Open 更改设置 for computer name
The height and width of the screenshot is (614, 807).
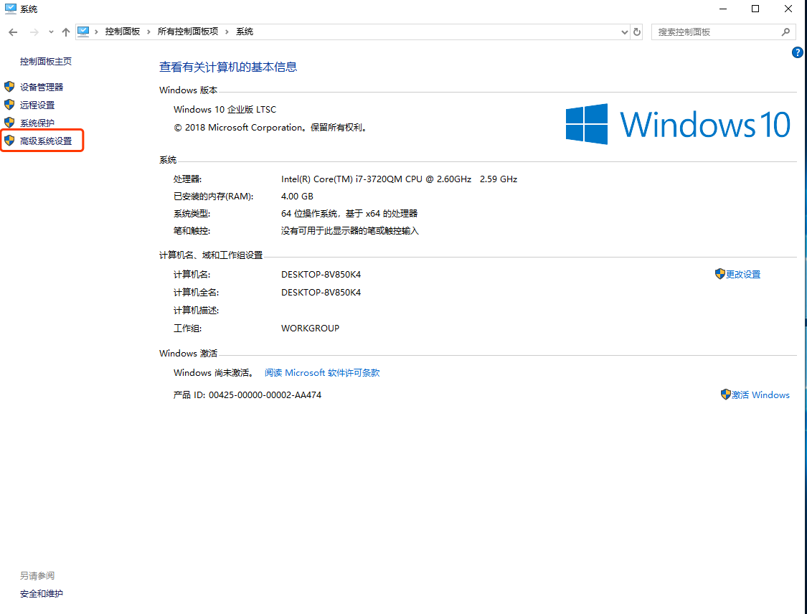click(742, 273)
